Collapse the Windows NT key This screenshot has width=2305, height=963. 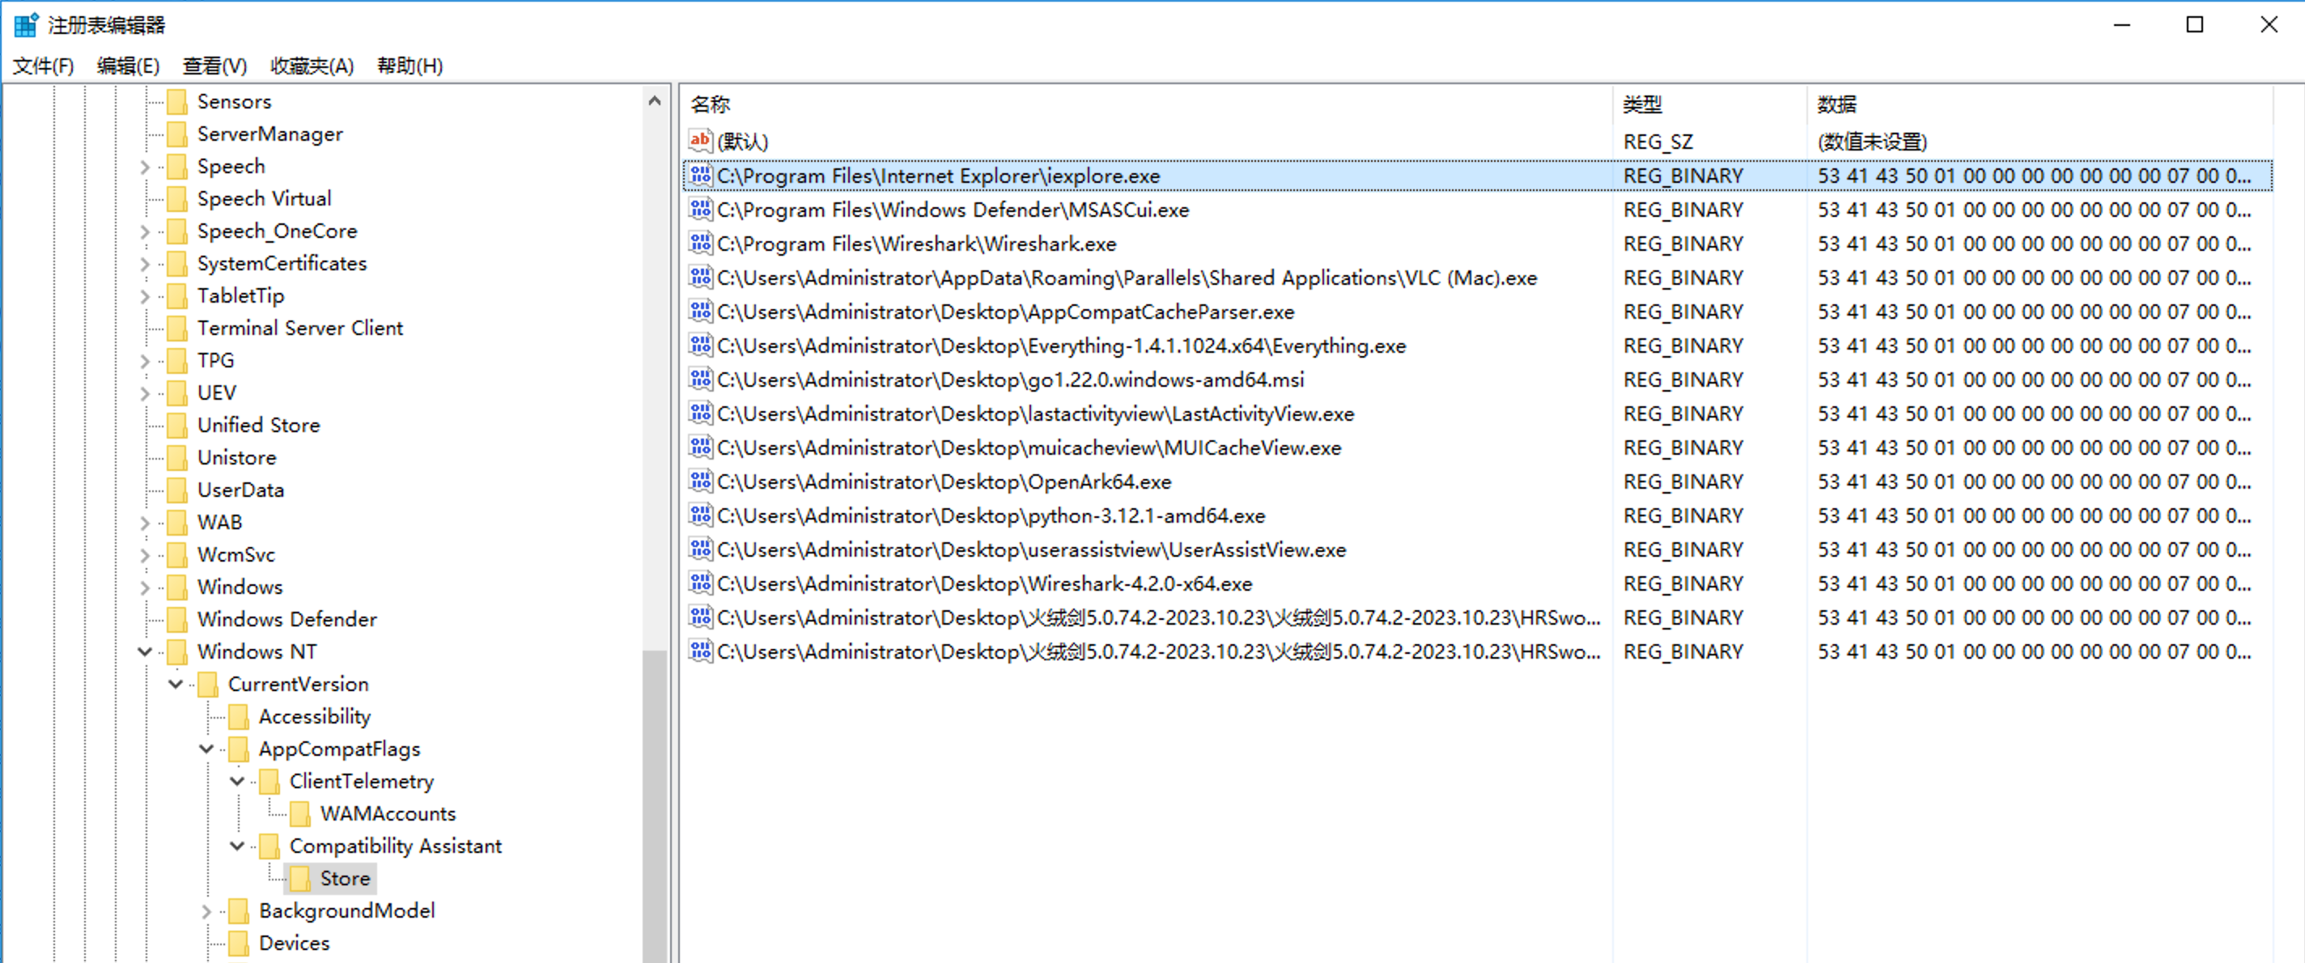click(x=145, y=651)
